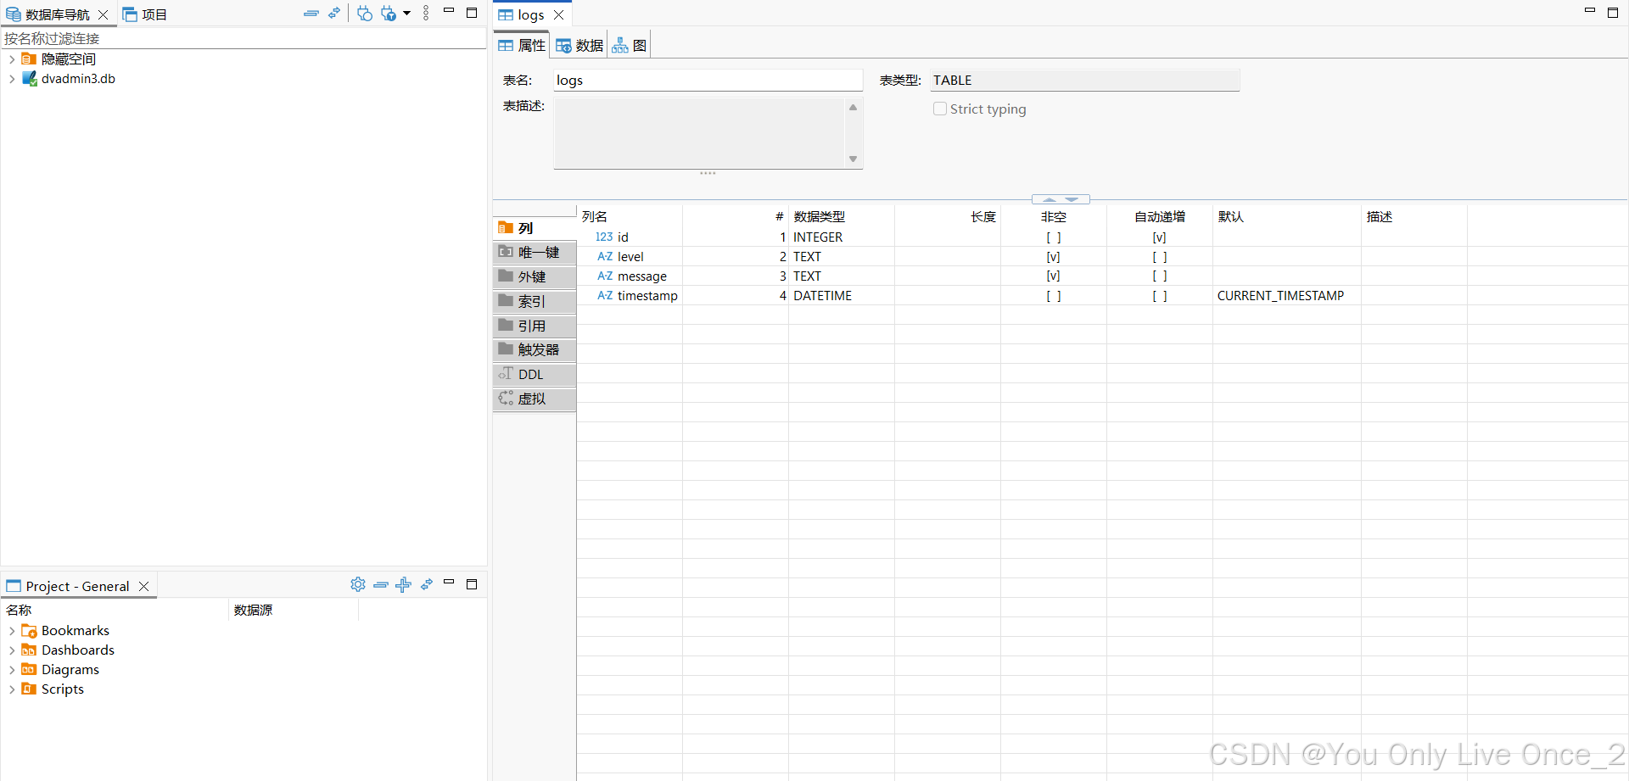Select DDL section
Image resolution: width=1629 pixels, height=781 pixels.
tap(535, 375)
